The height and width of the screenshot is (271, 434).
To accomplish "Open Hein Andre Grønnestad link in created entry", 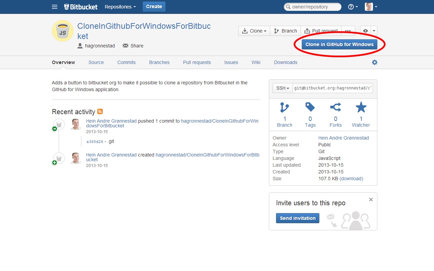I will (111, 155).
